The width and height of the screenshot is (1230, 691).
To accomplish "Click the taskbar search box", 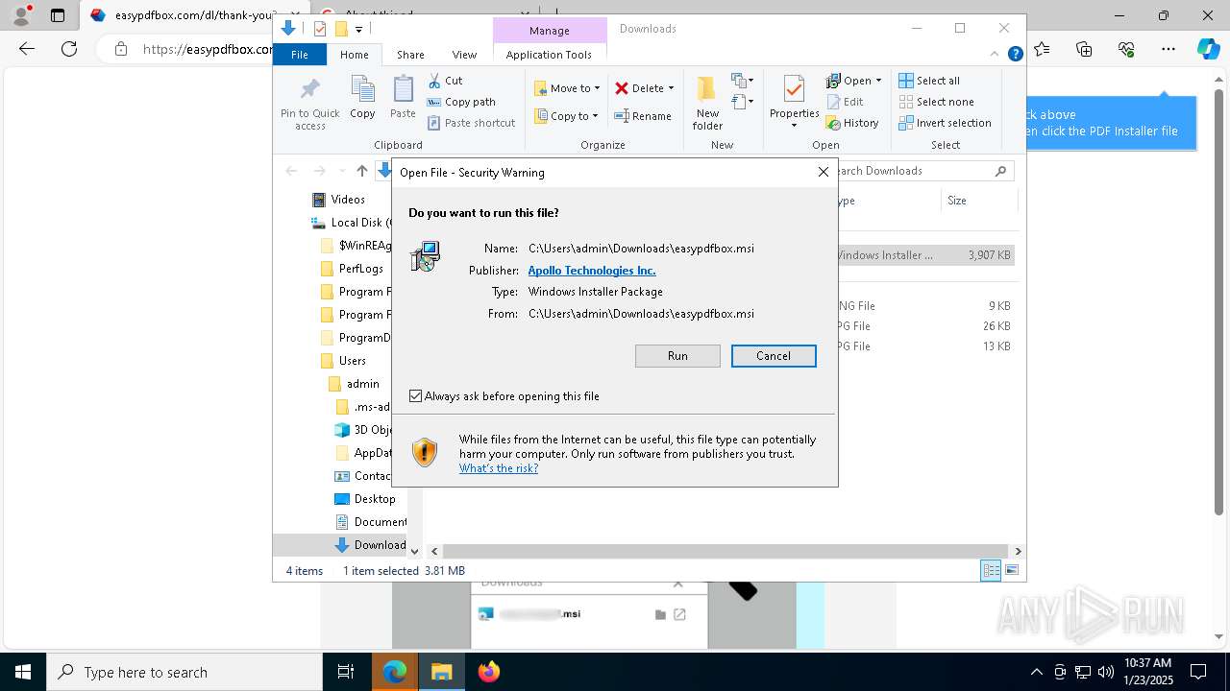I will tap(184, 672).
